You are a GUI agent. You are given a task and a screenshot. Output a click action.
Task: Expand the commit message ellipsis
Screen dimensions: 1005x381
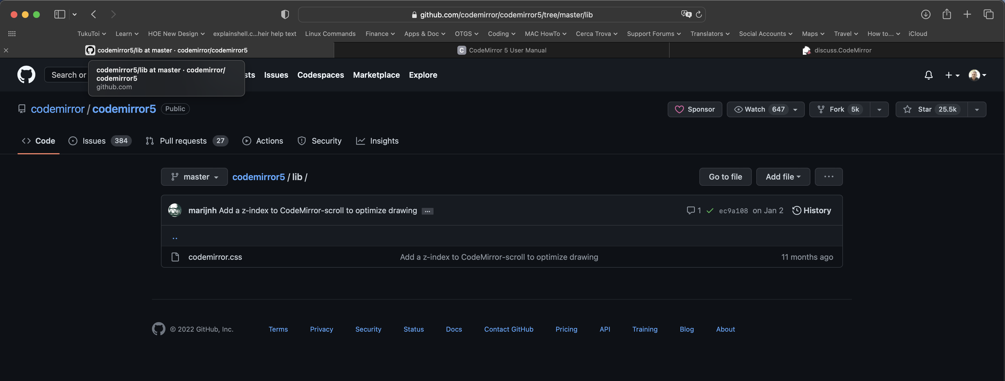tap(428, 211)
